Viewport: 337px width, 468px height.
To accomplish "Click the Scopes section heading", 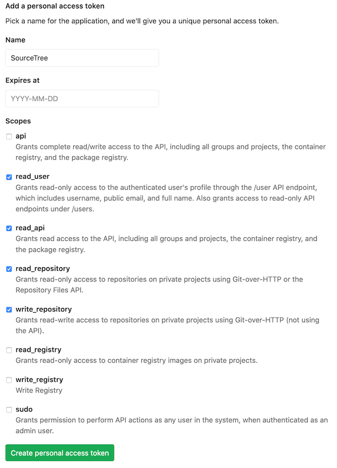I will click(x=18, y=121).
